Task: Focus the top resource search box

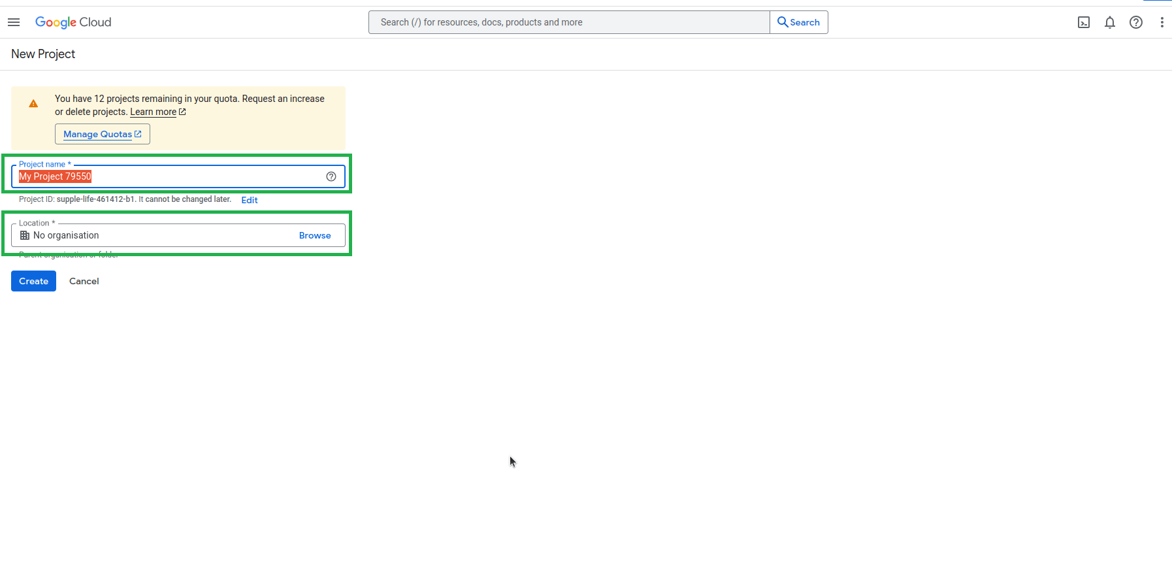Action: [568, 22]
